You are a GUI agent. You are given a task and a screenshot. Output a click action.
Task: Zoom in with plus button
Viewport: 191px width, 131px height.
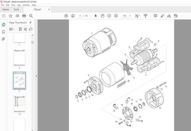(x=116, y=16)
